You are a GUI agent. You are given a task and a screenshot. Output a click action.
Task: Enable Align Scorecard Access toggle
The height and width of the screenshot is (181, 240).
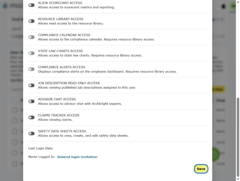(x=31, y=5)
